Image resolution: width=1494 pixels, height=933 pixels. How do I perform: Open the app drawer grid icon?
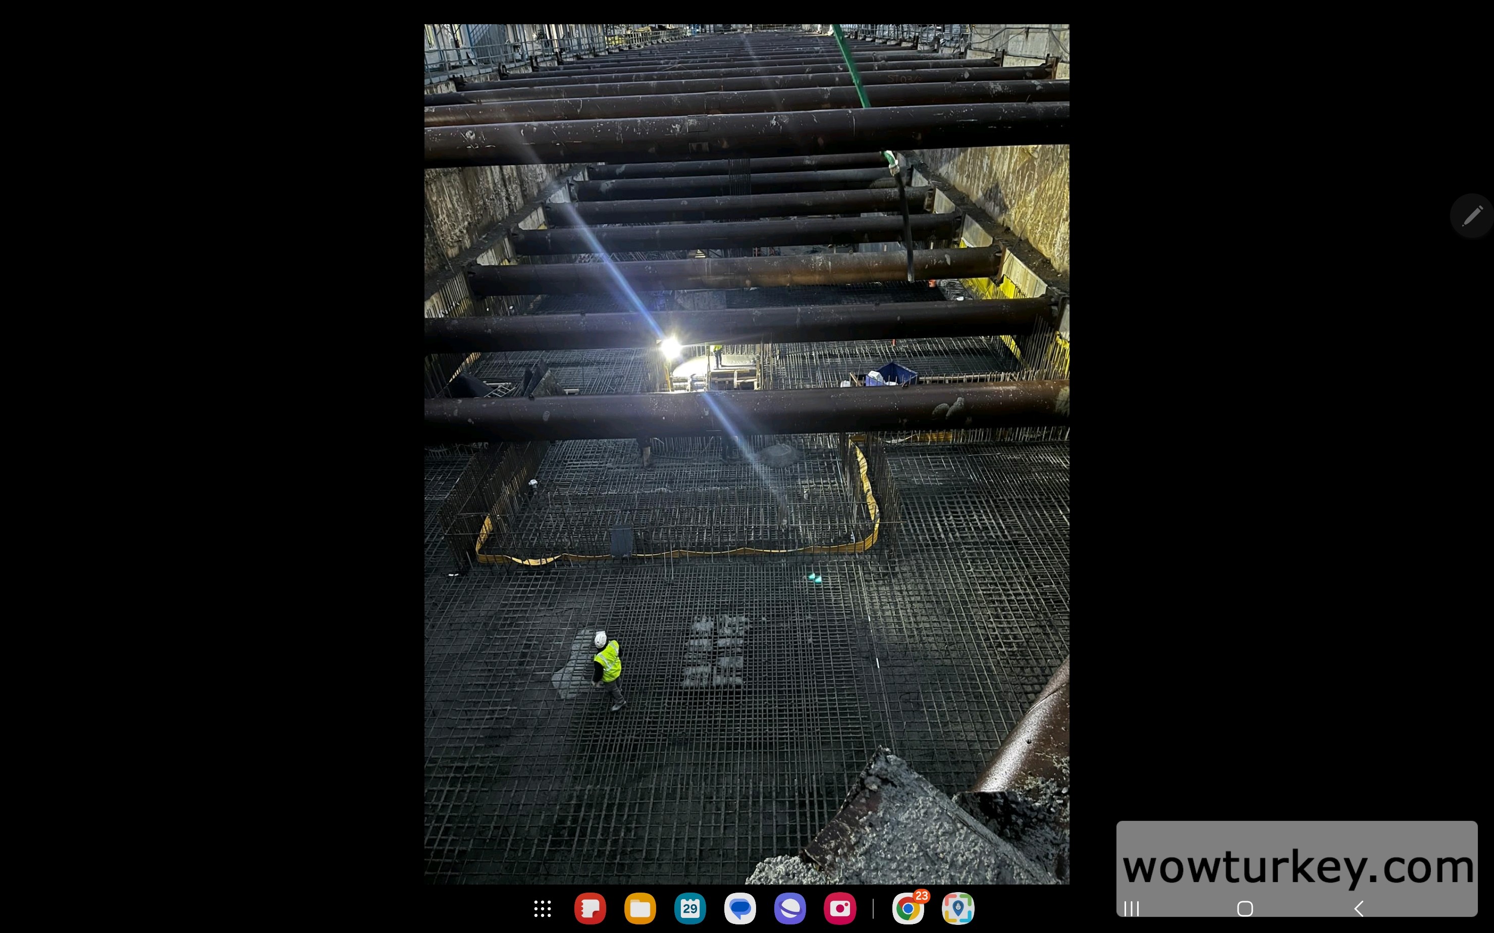click(542, 908)
